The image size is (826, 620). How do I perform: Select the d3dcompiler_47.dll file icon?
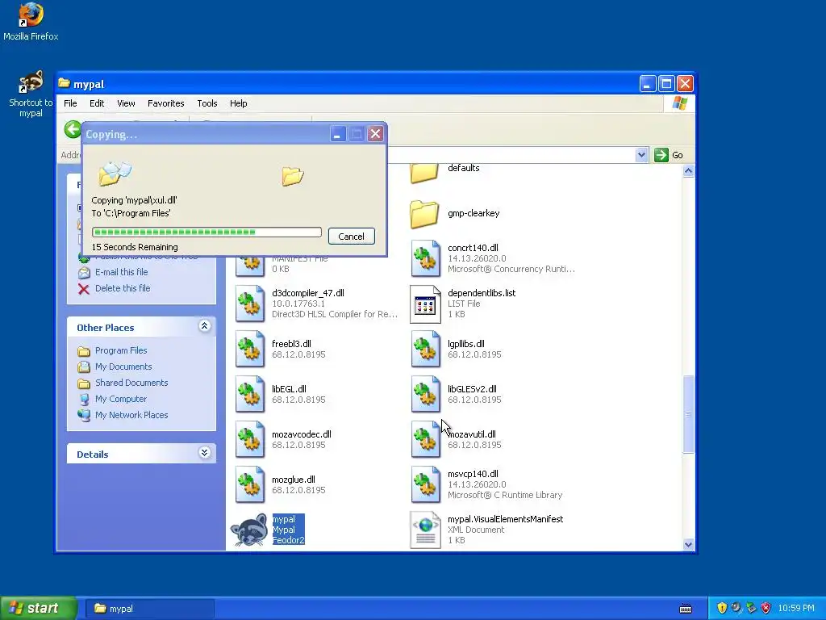click(250, 304)
